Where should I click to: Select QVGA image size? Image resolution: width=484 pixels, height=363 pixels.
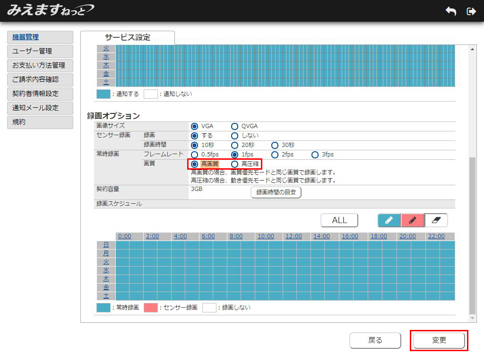(234, 126)
